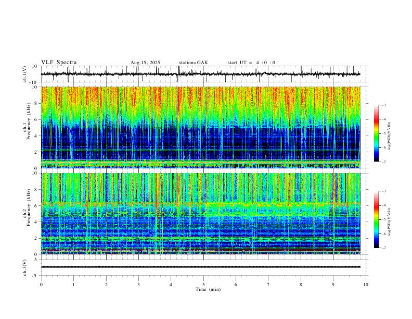Click the "-7" label on ch.2 color bar
412x319 pixels.
(383, 248)
